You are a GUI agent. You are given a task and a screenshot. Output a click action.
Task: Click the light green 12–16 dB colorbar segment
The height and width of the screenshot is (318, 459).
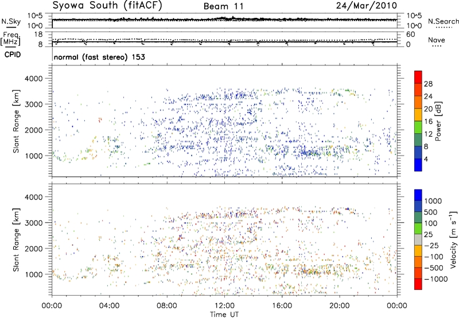coord(418,127)
